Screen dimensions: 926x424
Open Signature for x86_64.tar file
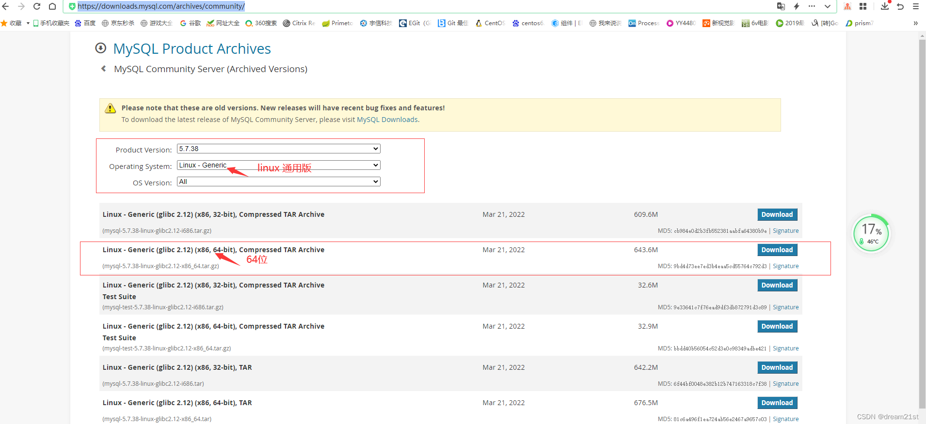click(x=785, y=419)
